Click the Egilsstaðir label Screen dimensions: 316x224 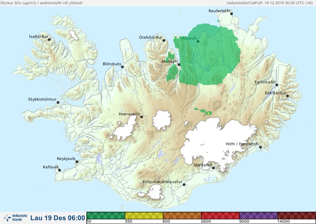[265, 82]
